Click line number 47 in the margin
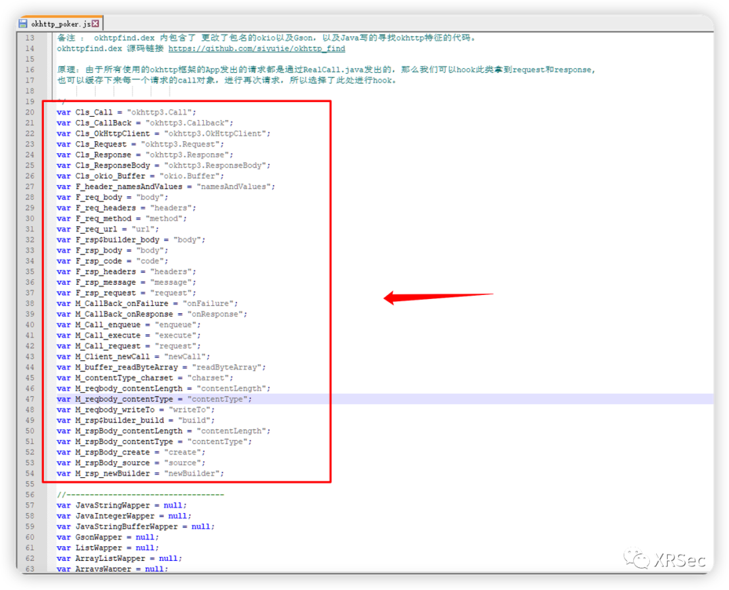Viewport: 729px width, 590px height. pos(30,399)
